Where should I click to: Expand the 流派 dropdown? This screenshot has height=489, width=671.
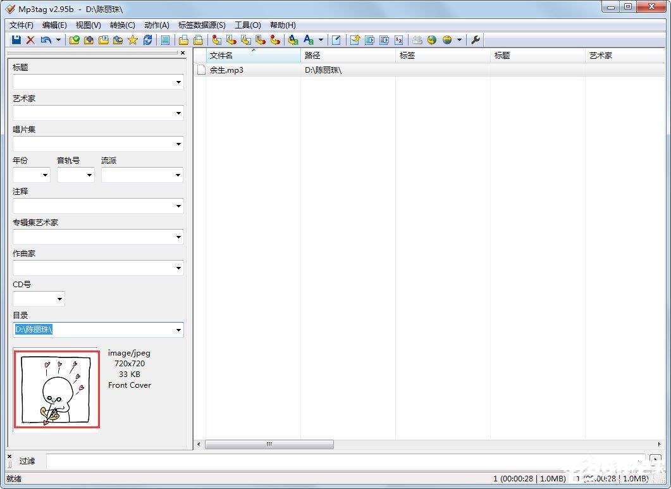pos(178,175)
